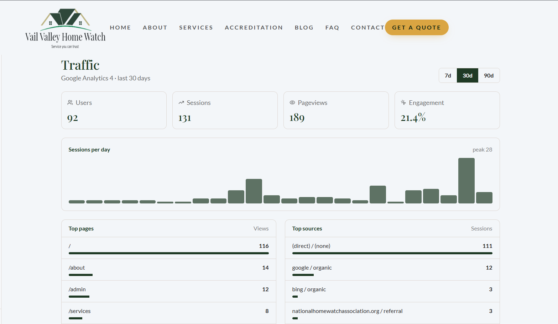Open the Contact nav link
This screenshot has width=558, height=324.
click(367, 27)
